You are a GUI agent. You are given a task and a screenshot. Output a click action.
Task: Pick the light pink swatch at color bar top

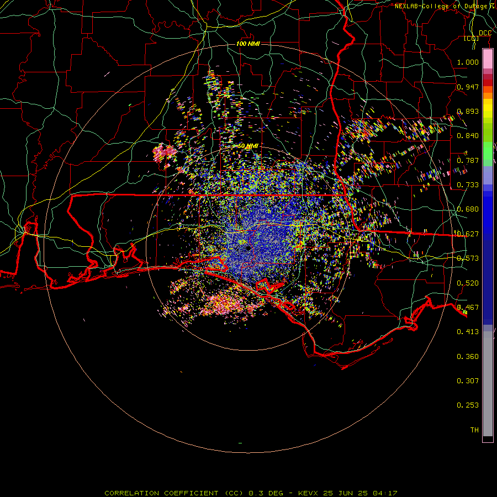tap(488, 59)
